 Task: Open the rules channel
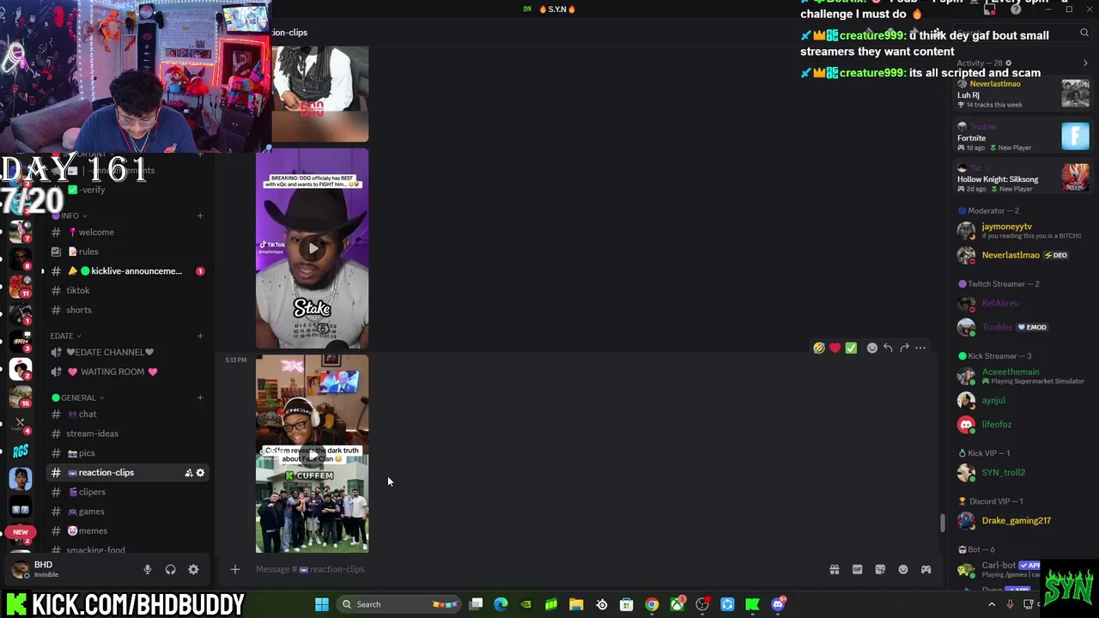point(127,251)
